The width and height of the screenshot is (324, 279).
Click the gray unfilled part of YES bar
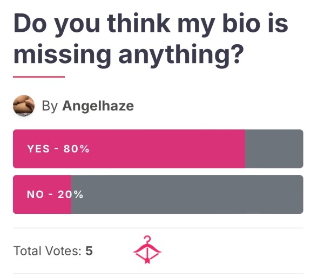274,149
